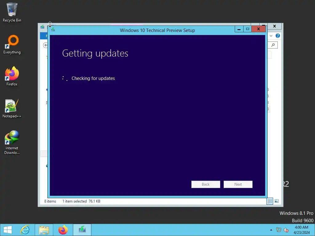
Task: Close the File Explorer window behind
Action: [x=274, y=26]
